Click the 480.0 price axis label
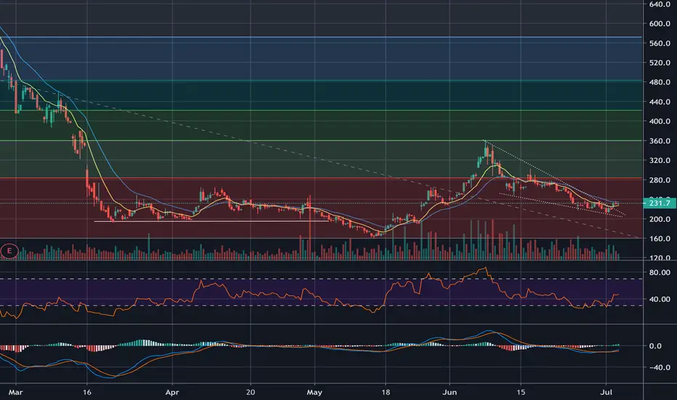 pyautogui.click(x=660, y=82)
